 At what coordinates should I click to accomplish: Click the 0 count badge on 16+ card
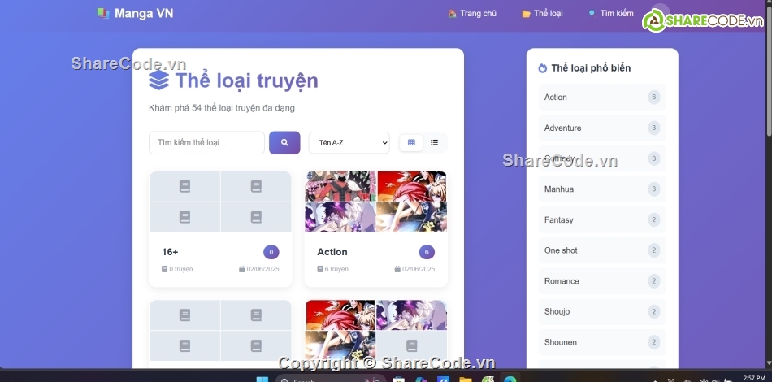click(271, 253)
